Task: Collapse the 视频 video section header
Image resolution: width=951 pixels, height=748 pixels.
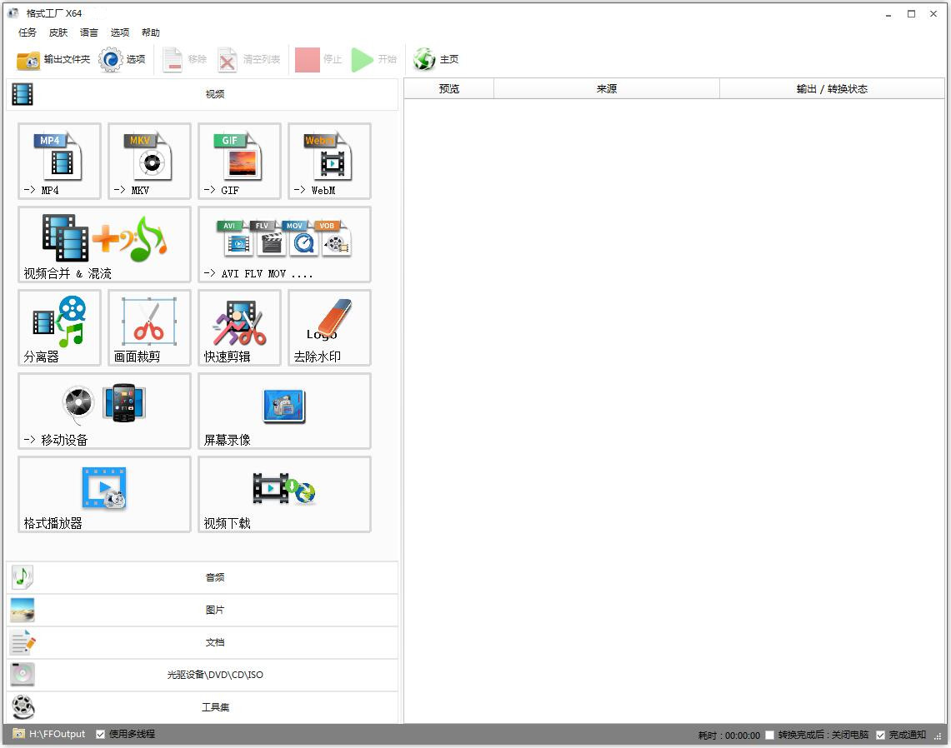Action: click(202, 94)
